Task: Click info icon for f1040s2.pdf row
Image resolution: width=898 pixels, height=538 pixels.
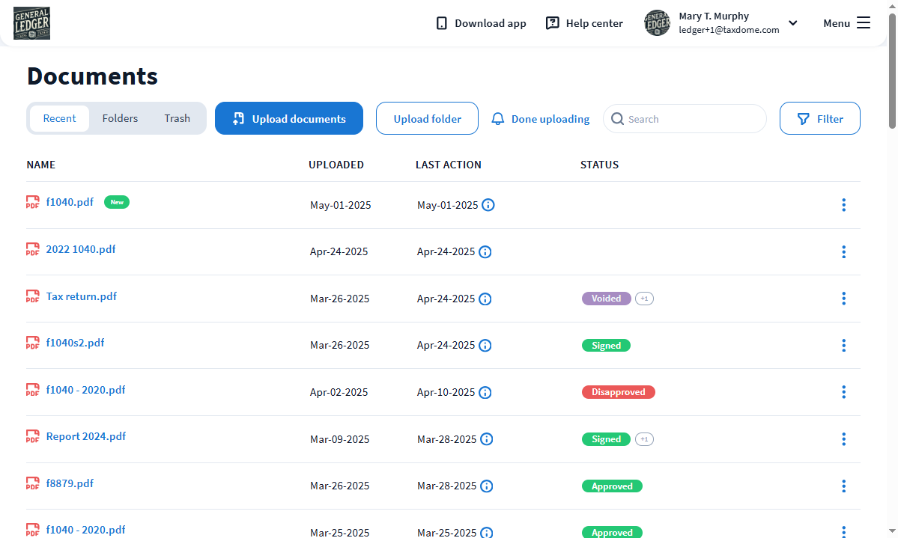Action: (485, 346)
